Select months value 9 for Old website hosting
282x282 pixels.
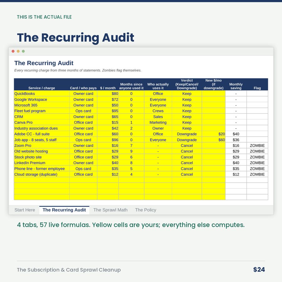(x=131, y=151)
